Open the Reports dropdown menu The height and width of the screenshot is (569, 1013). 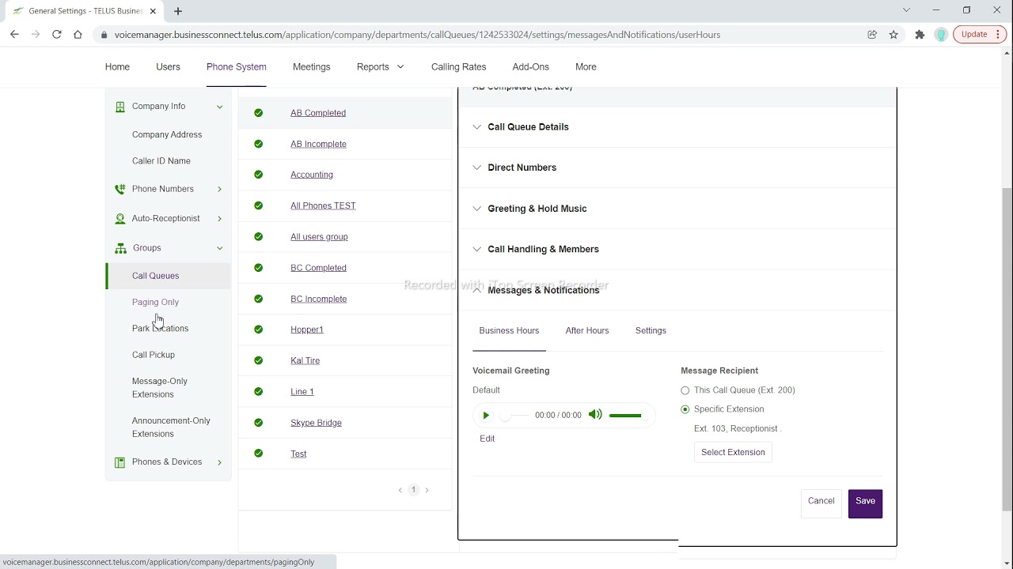coord(380,67)
